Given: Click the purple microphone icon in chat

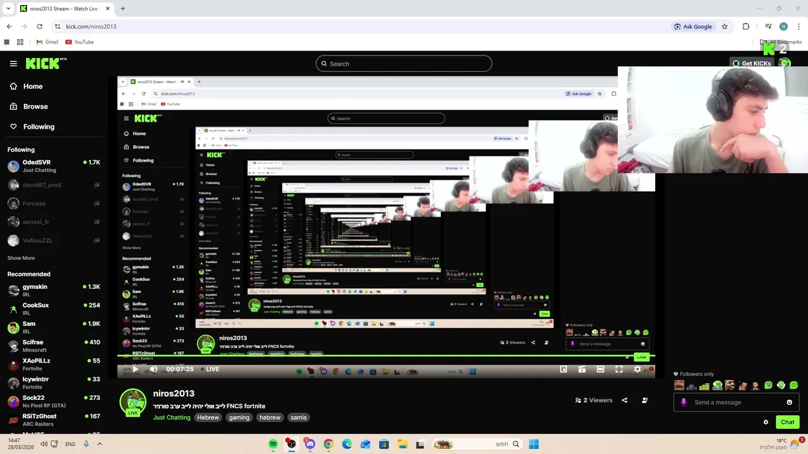Looking at the screenshot, I should pyautogui.click(x=684, y=402).
